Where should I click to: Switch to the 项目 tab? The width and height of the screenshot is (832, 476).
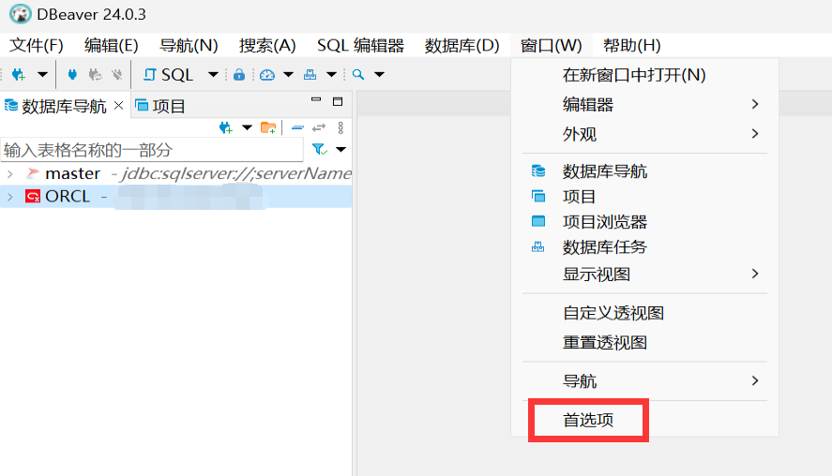point(161,106)
